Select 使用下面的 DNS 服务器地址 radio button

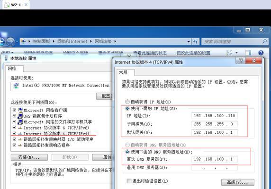tap(127, 152)
